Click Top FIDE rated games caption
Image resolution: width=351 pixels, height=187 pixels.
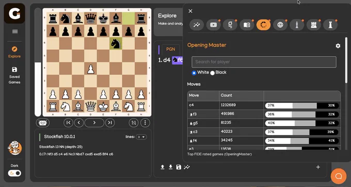click(x=219, y=154)
